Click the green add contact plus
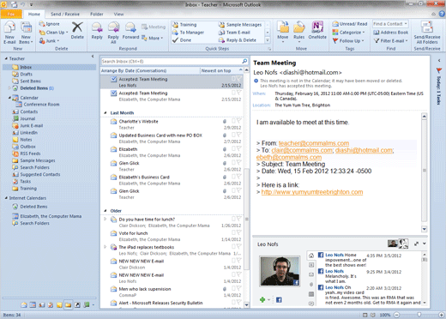446x319 pixels. (x=262, y=299)
